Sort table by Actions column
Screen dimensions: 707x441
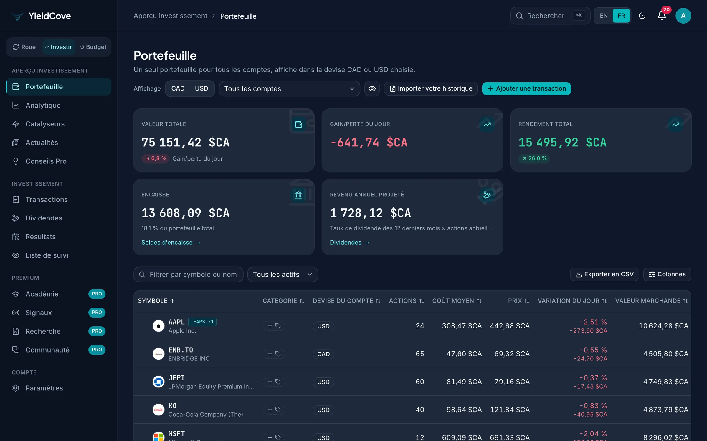coord(407,301)
